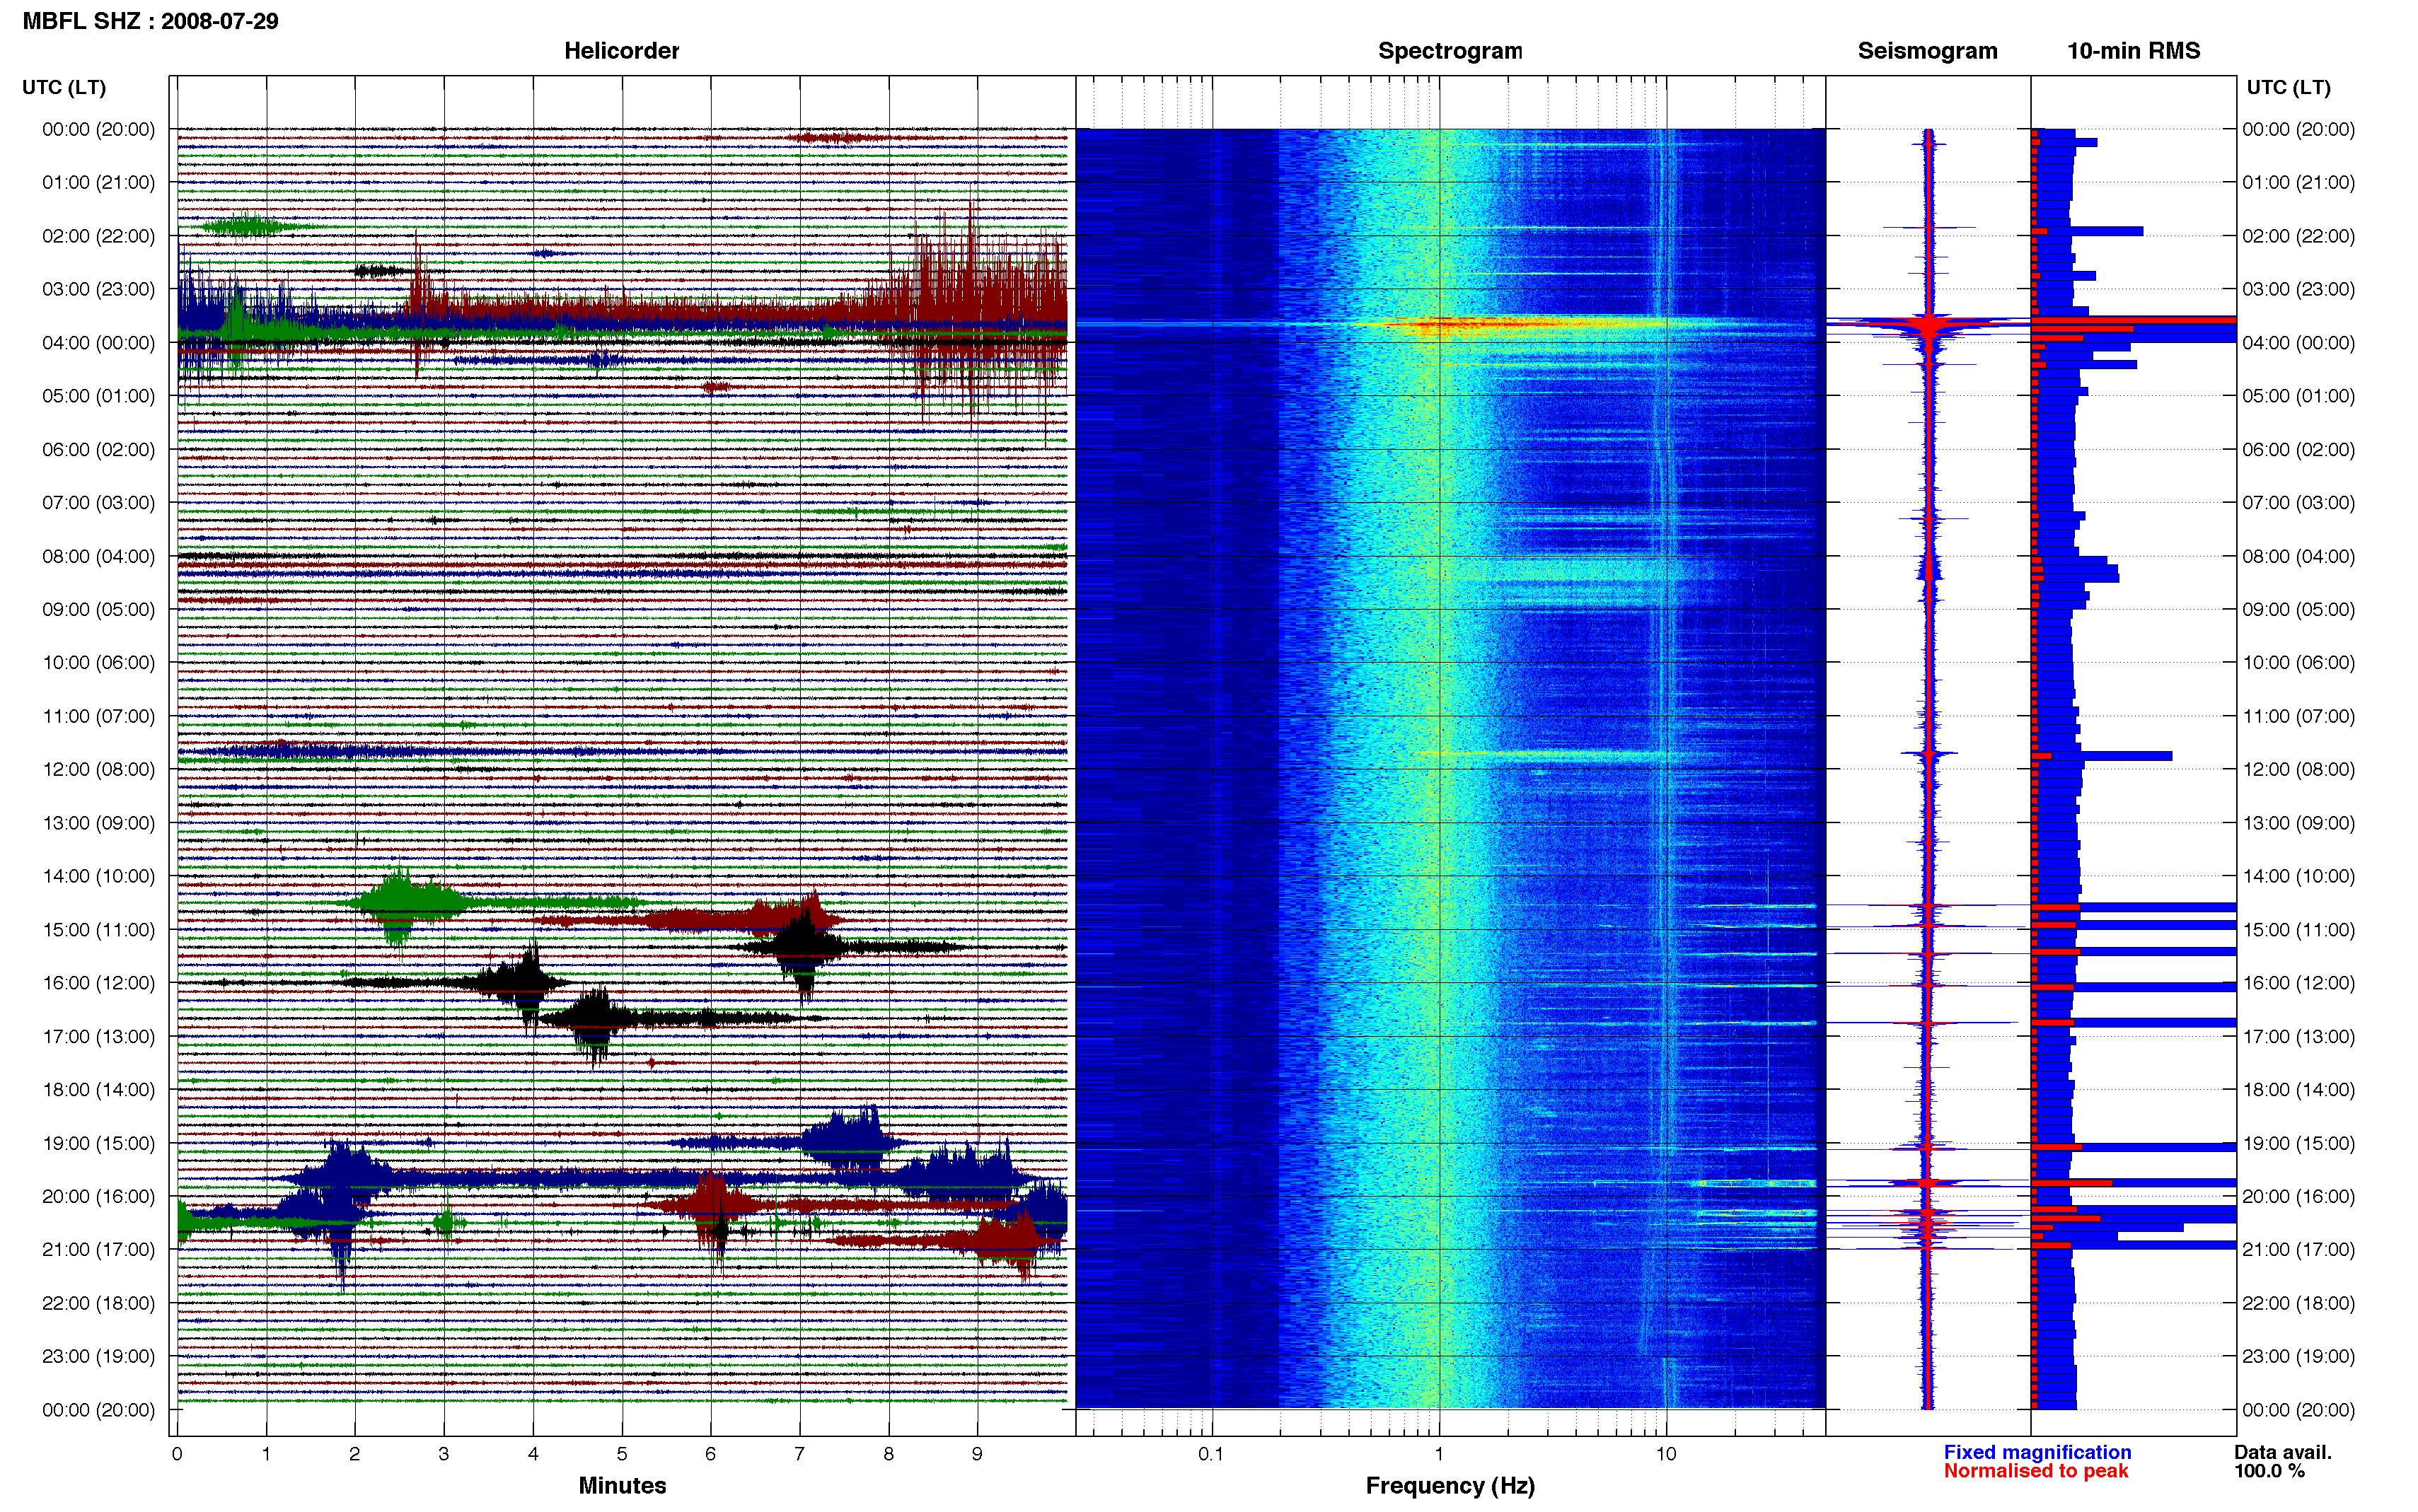Screen dimensions: 2418x1512
Task: Click right time label '17:00 (13:00)'
Action: point(2298,1037)
